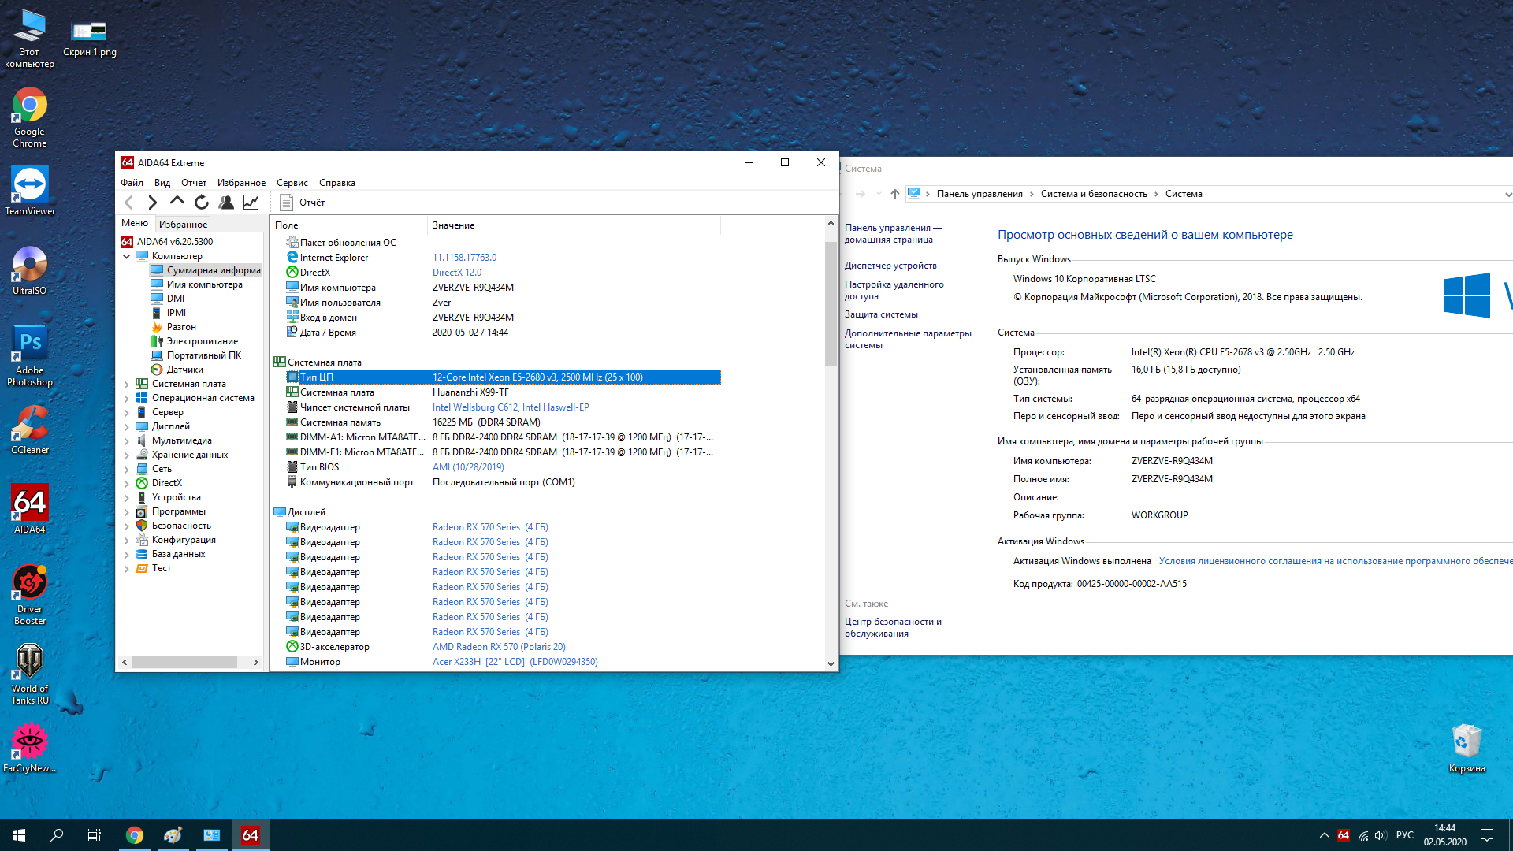Expand the Системная плата tree node
This screenshot has width=1513, height=851.
pos(127,385)
